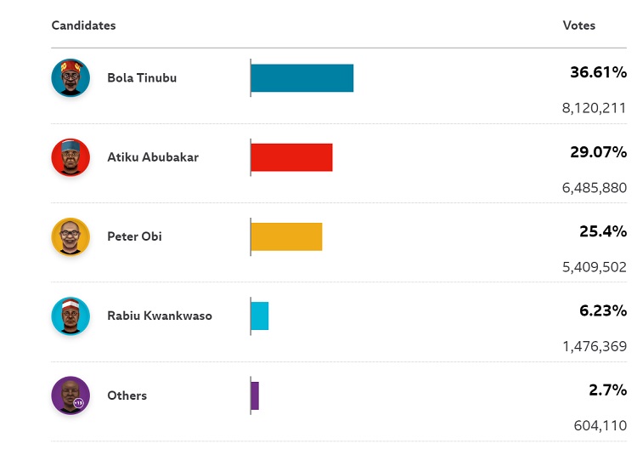Select the Bola Tinubu candidate name
This screenshot has height=455, width=637.
(142, 78)
